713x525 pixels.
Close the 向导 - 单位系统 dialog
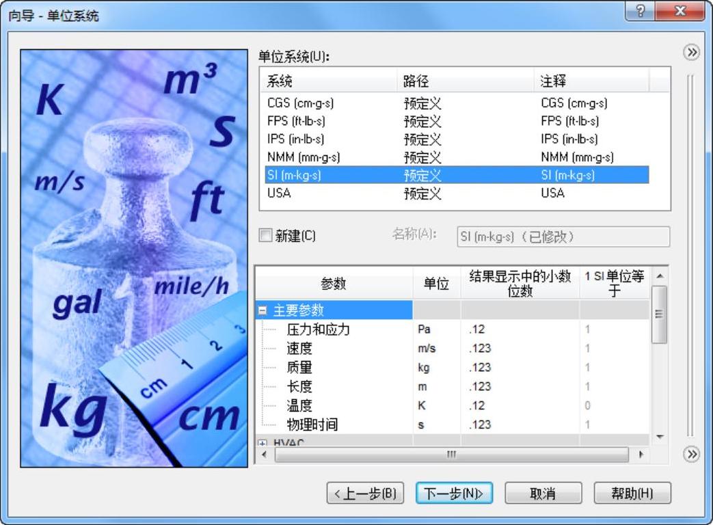680,10
